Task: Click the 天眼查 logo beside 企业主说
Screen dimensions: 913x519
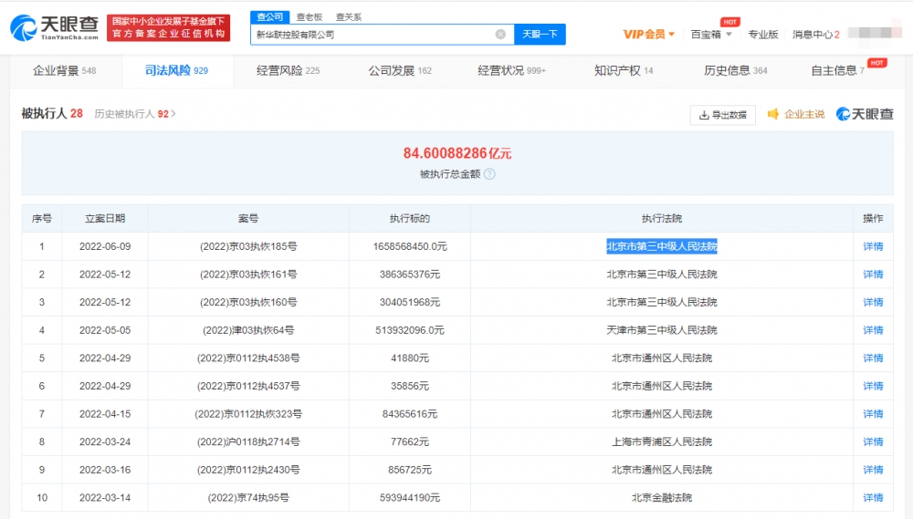Action: [x=865, y=114]
